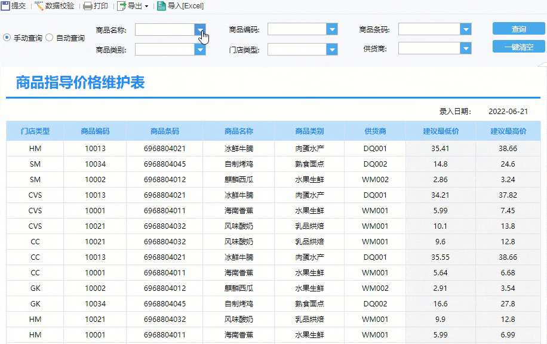Screen dimensions: 547x344
Task: Expand the 商品名称 dropdown arrow
Action: tap(200, 29)
